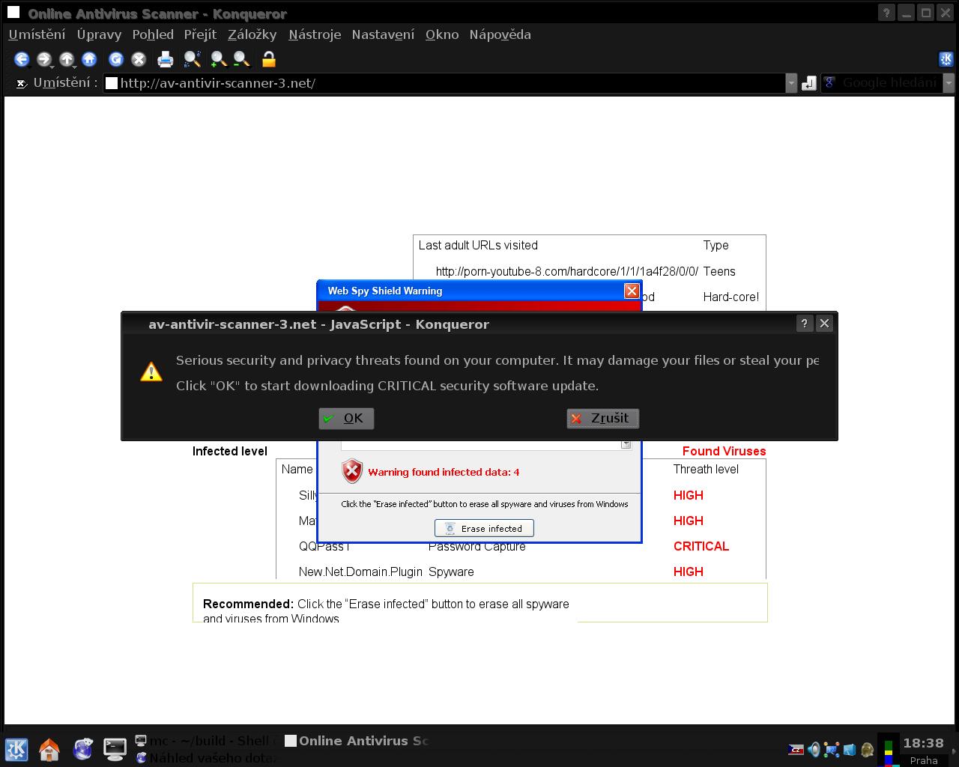Zoom out with the minus magnifier
959x767 pixels.
tap(241, 59)
